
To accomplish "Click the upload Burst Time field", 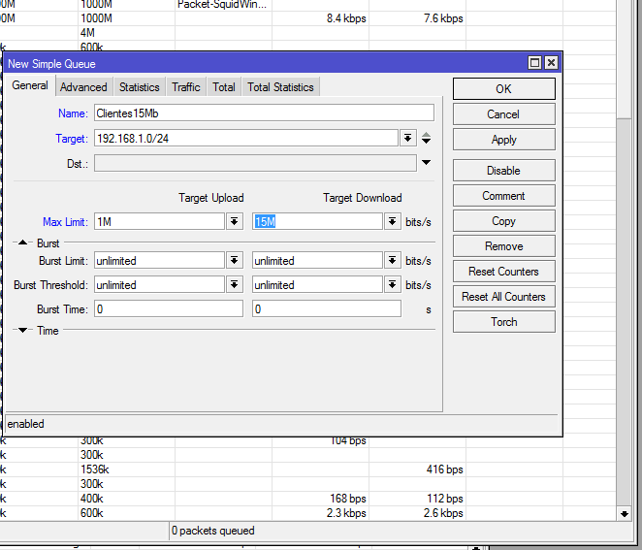I will pos(168,309).
